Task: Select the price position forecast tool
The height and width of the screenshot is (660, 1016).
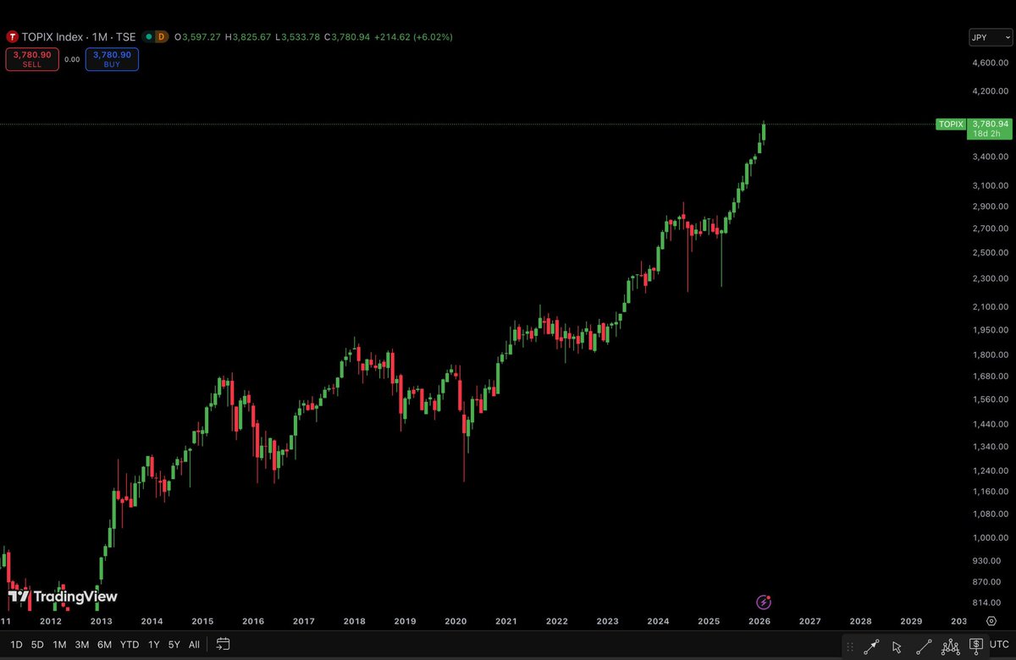Action: [x=975, y=646]
